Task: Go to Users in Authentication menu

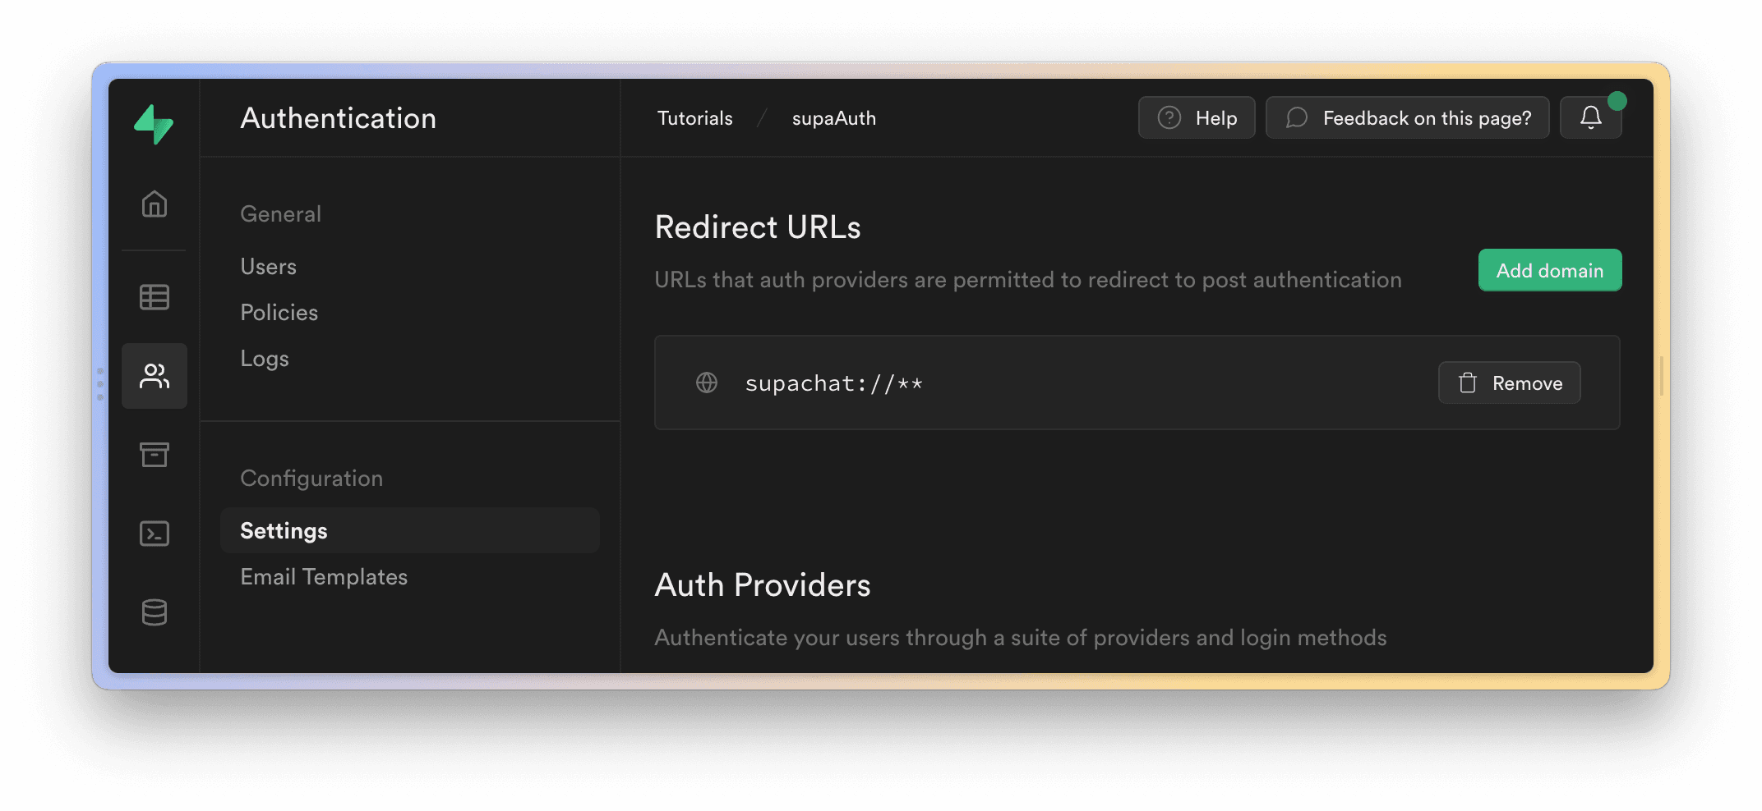Action: click(x=268, y=267)
